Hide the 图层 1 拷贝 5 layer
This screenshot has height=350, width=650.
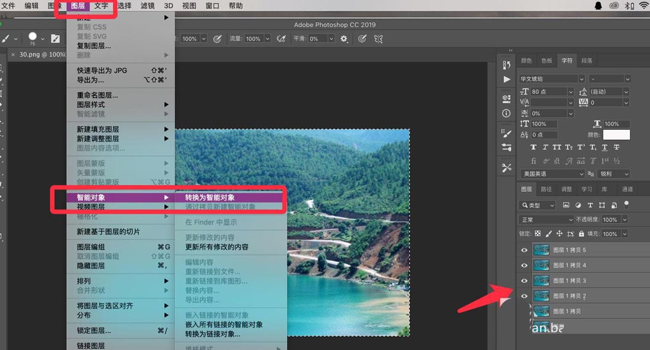(x=524, y=250)
